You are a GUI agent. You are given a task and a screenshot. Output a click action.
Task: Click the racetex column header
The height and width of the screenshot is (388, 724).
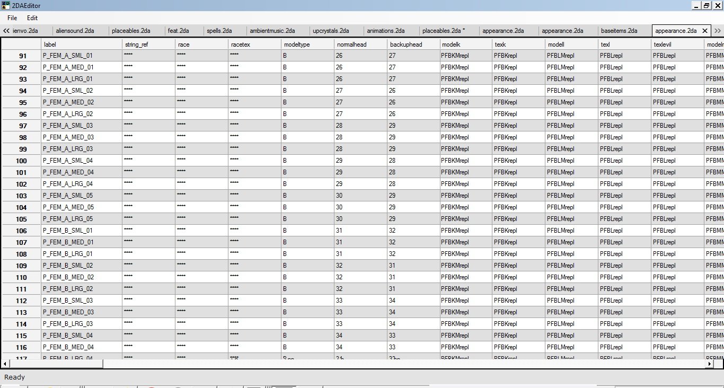255,45
